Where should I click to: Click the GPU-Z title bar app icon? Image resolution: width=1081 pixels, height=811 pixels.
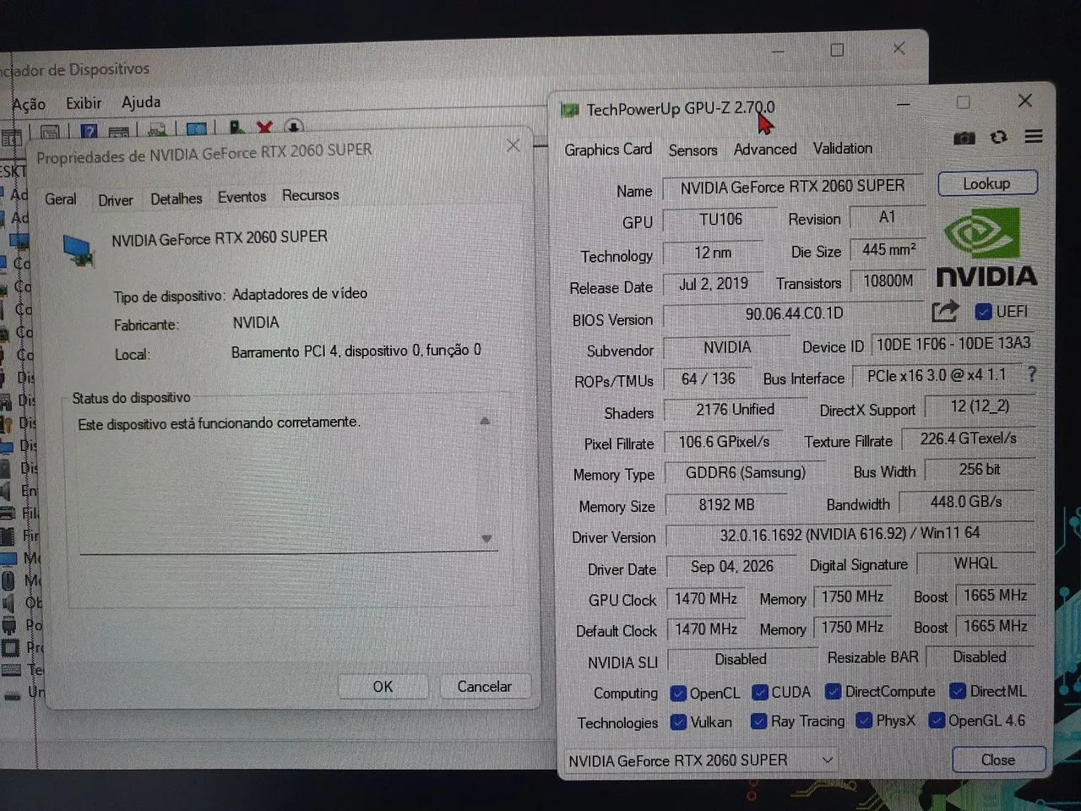[570, 110]
